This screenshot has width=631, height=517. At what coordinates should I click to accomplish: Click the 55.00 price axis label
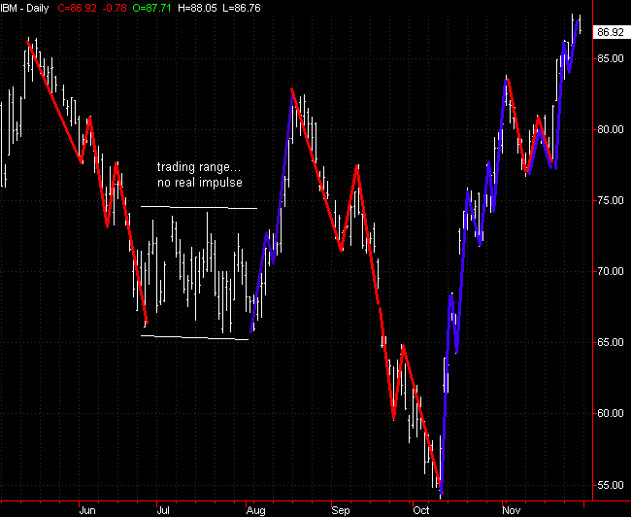click(611, 485)
